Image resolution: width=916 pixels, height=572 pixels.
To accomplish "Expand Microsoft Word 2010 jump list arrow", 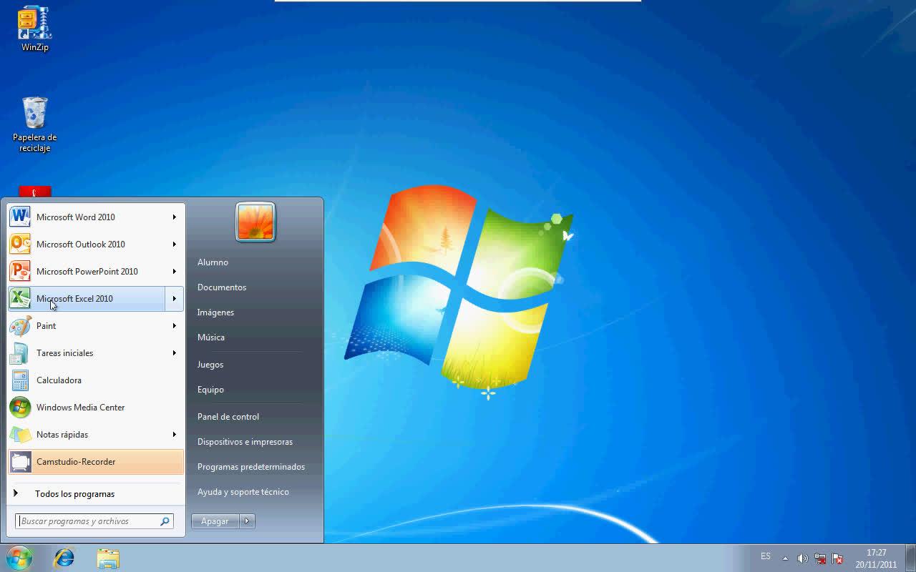I will 174,217.
